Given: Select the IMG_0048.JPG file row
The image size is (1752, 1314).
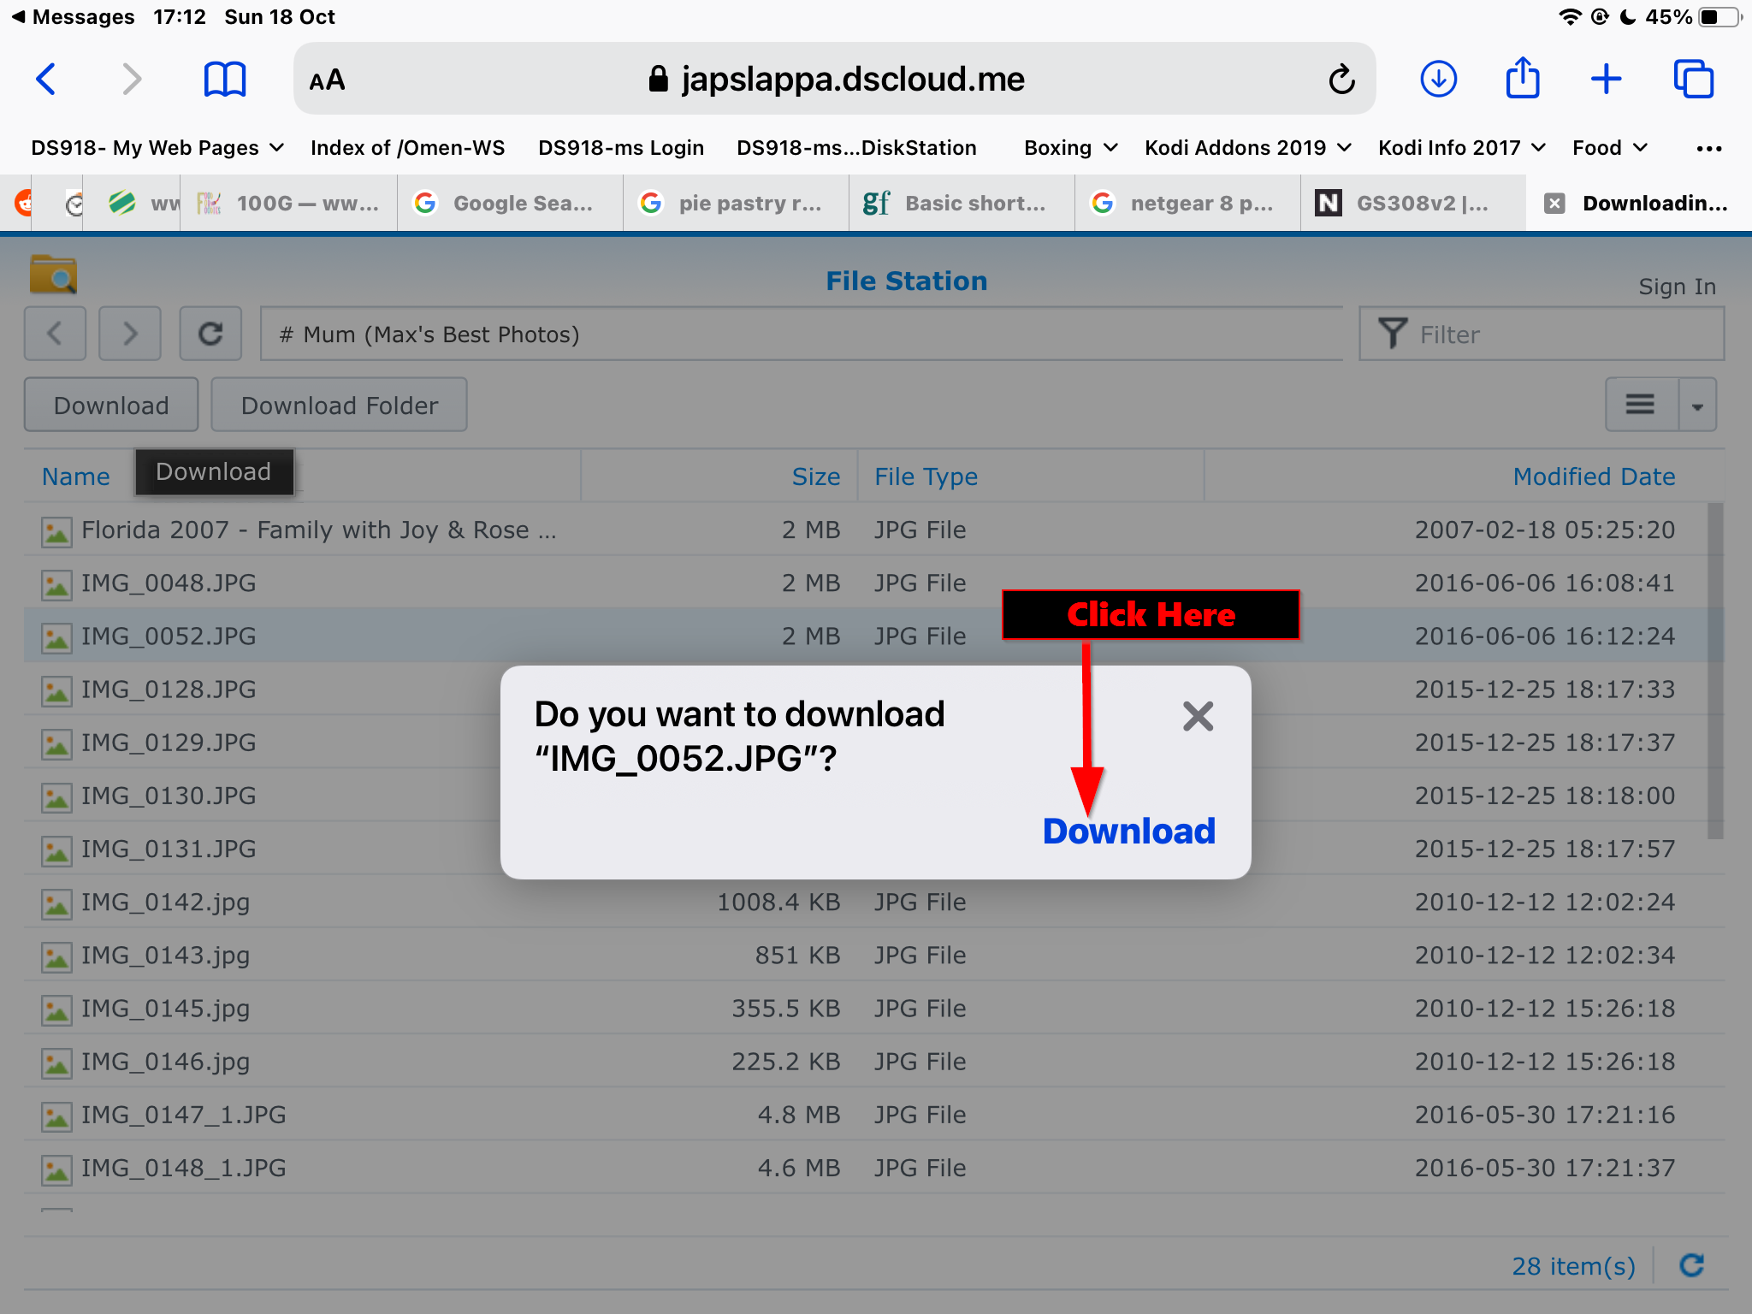Looking at the screenshot, I should 866,583.
